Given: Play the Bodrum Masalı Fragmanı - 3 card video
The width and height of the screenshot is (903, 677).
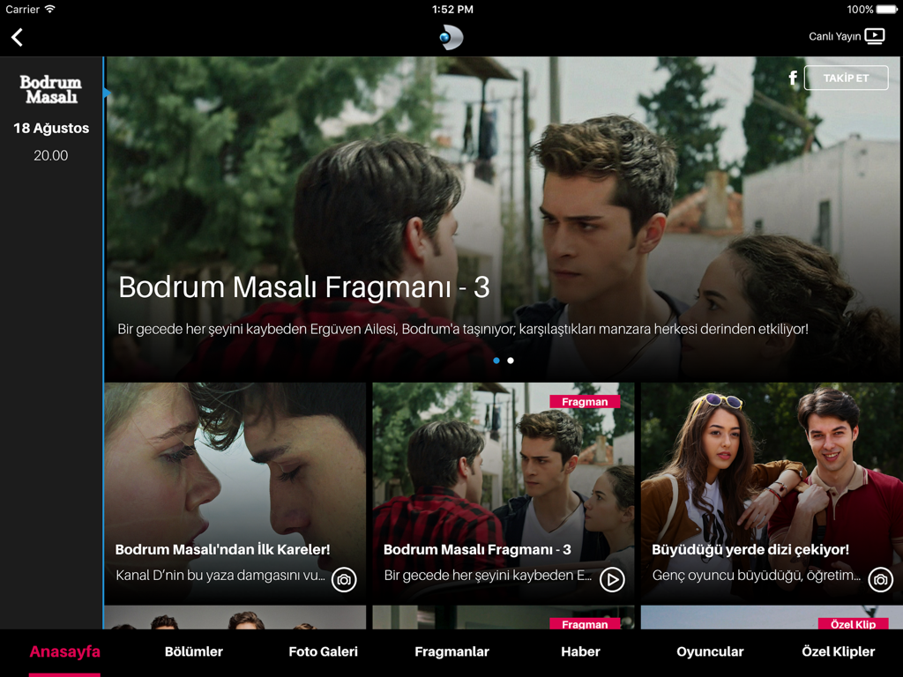Looking at the screenshot, I should pos(612,579).
